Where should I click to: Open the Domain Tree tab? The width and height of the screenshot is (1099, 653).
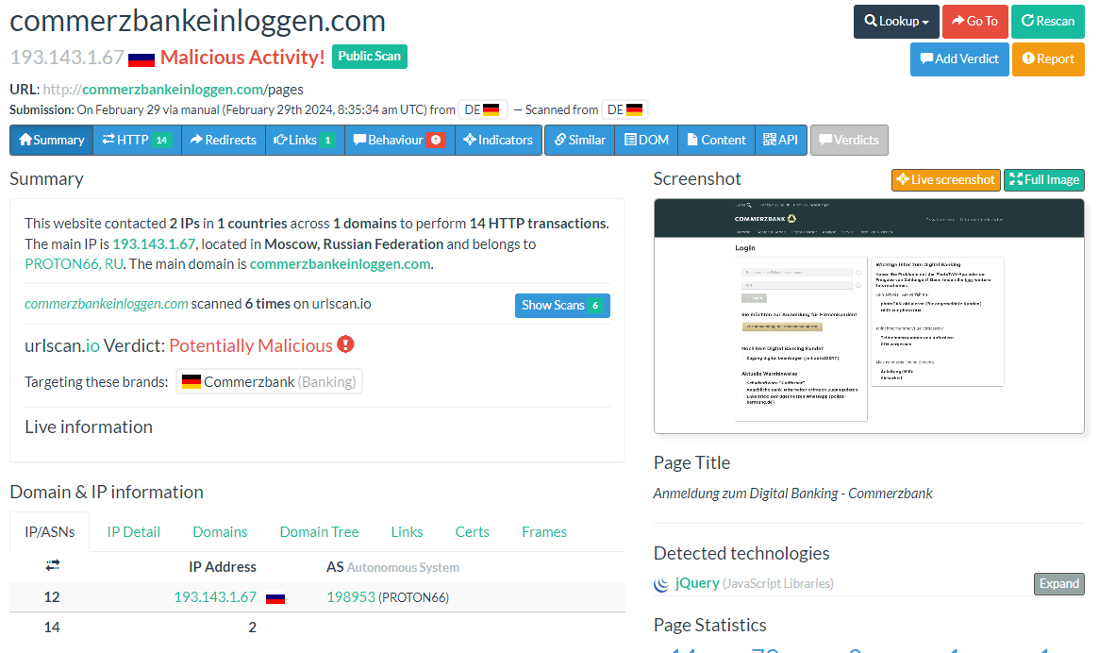tap(319, 531)
